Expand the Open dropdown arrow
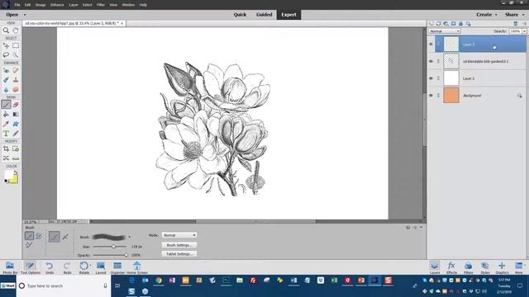Screen dimensions: 529x297 (x=25, y=15)
